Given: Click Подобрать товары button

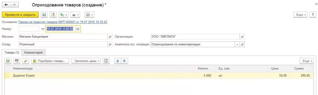Looking at the screenshot, I should click(x=50, y=61).
